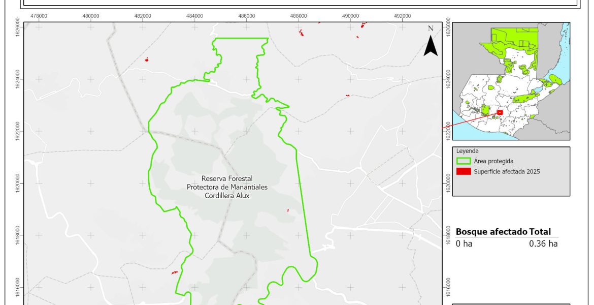Click the Área protegida legend text
594x305 pixels.
click(x=493, y=161)
